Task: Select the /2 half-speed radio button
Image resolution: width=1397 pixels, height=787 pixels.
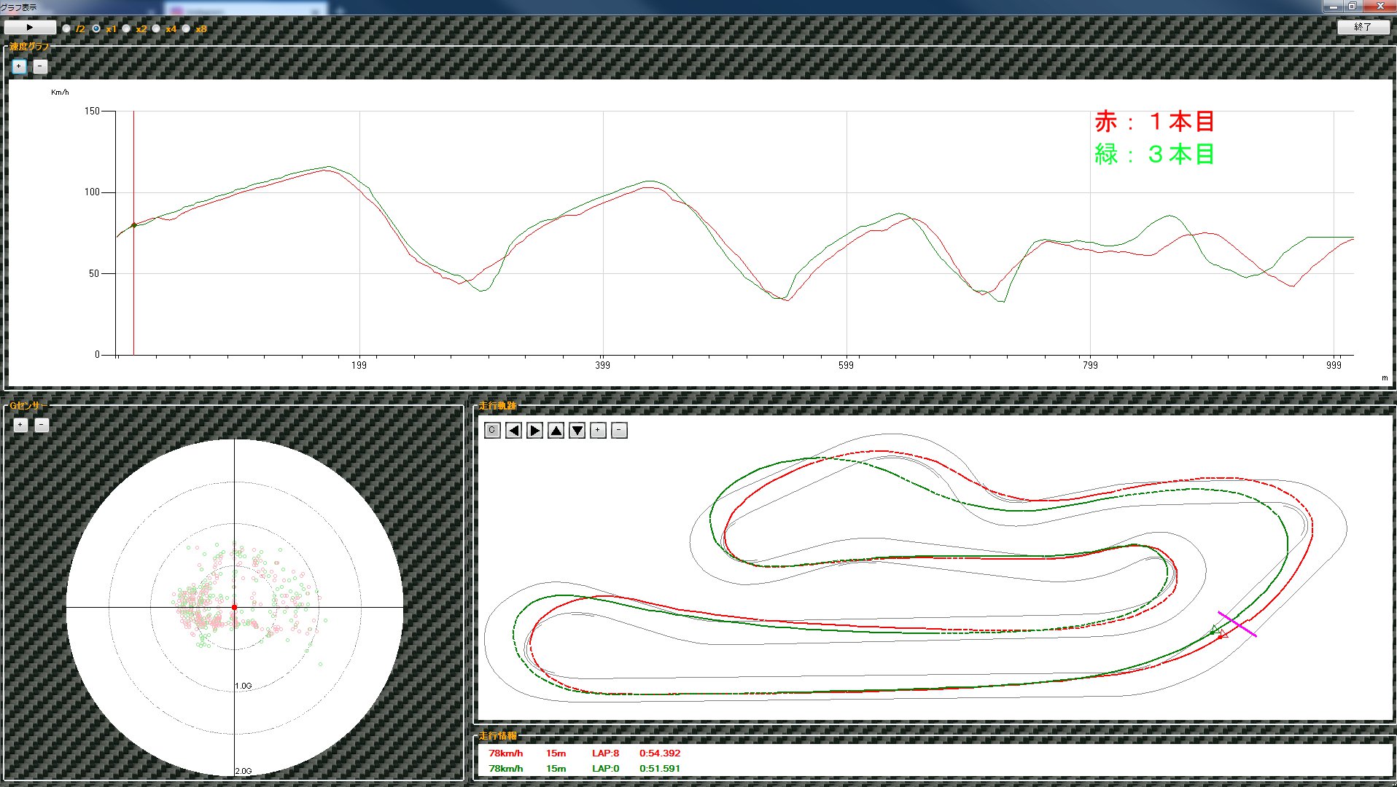Action: coord(67,28)
